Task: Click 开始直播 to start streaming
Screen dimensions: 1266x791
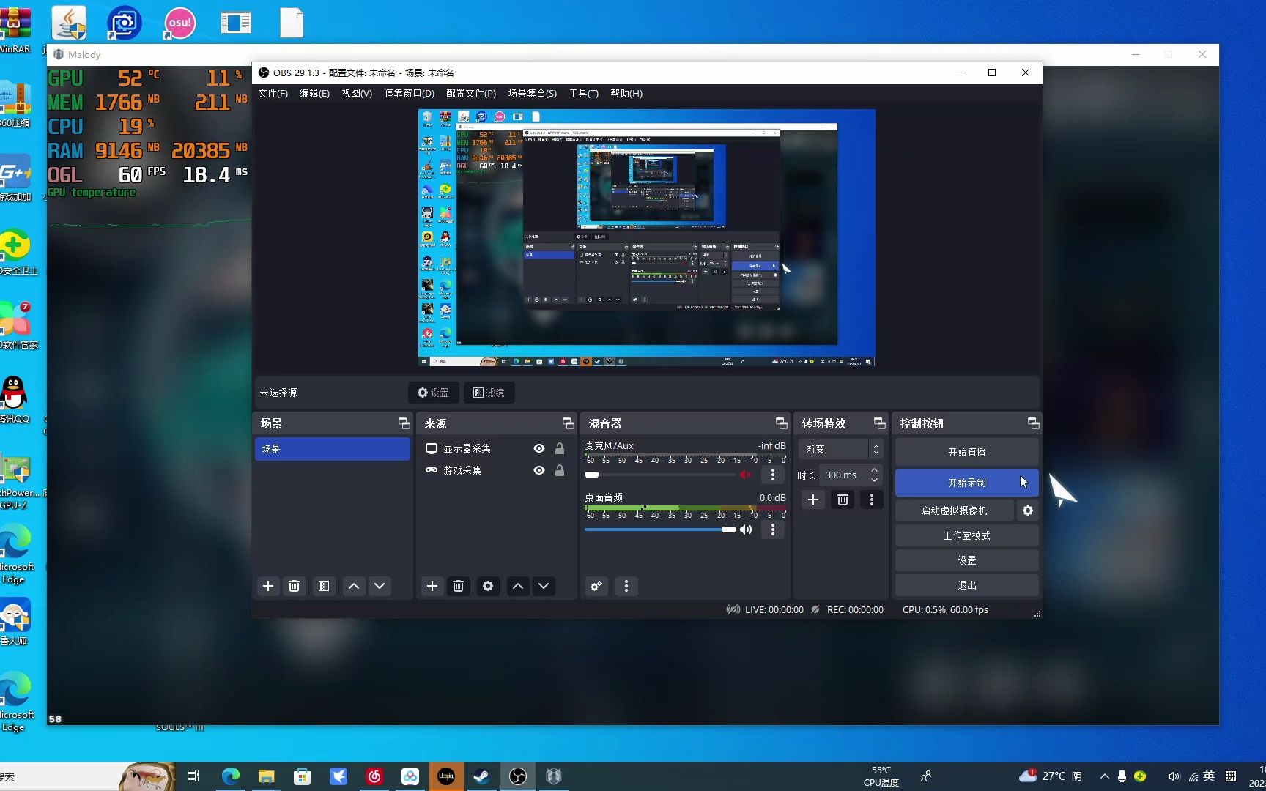Action: click(x=967, y=452)
